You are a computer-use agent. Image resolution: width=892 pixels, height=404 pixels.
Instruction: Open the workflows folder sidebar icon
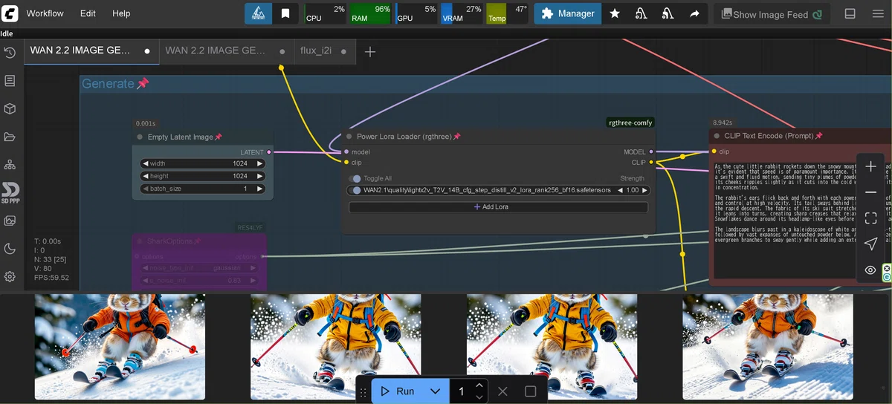pos(10,137)
